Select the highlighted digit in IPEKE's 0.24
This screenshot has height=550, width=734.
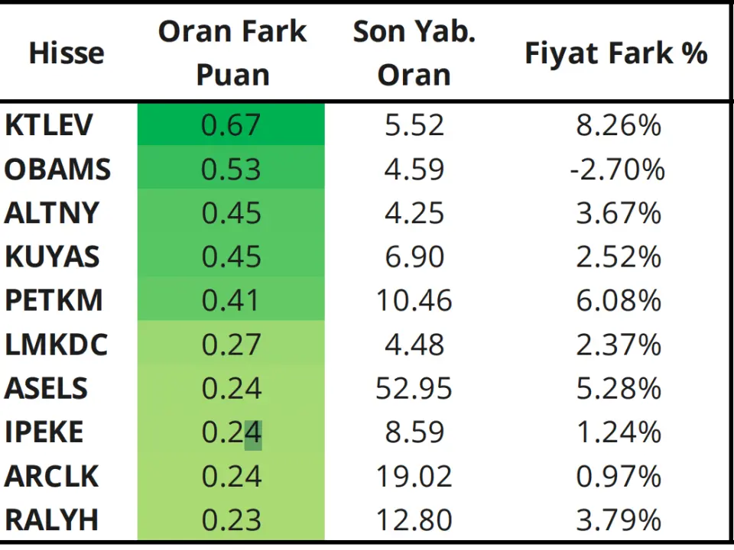coord(253,435)
